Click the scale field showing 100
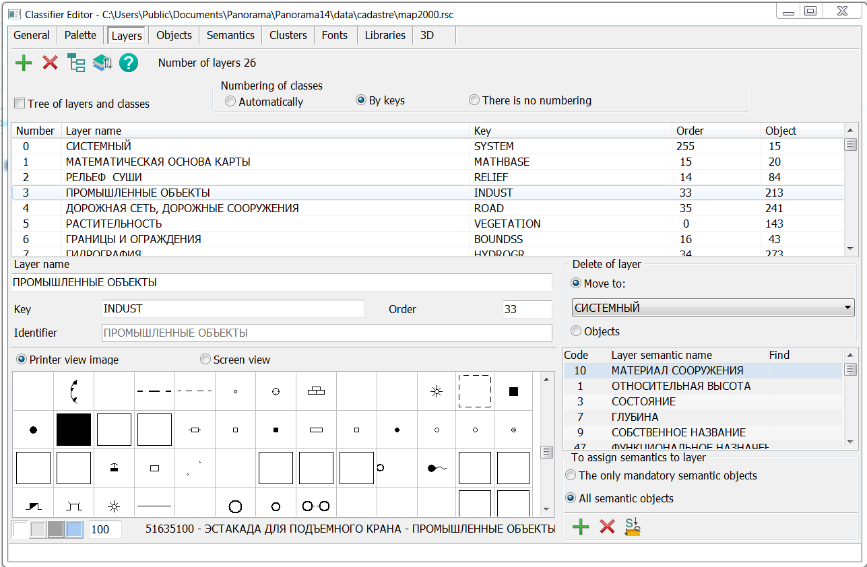 point(105,529)
